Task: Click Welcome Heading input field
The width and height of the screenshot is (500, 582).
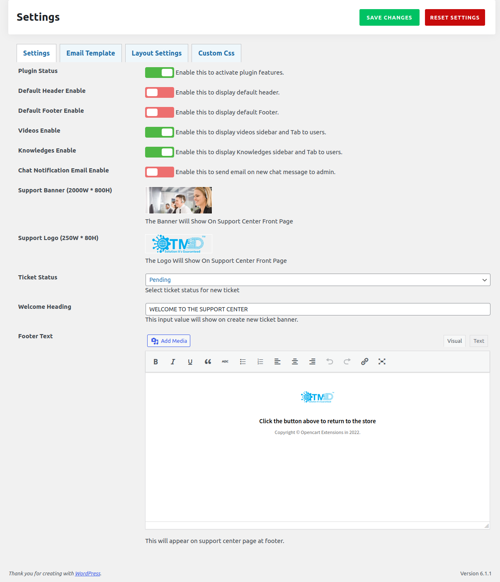Action: (x=318, y=309)
